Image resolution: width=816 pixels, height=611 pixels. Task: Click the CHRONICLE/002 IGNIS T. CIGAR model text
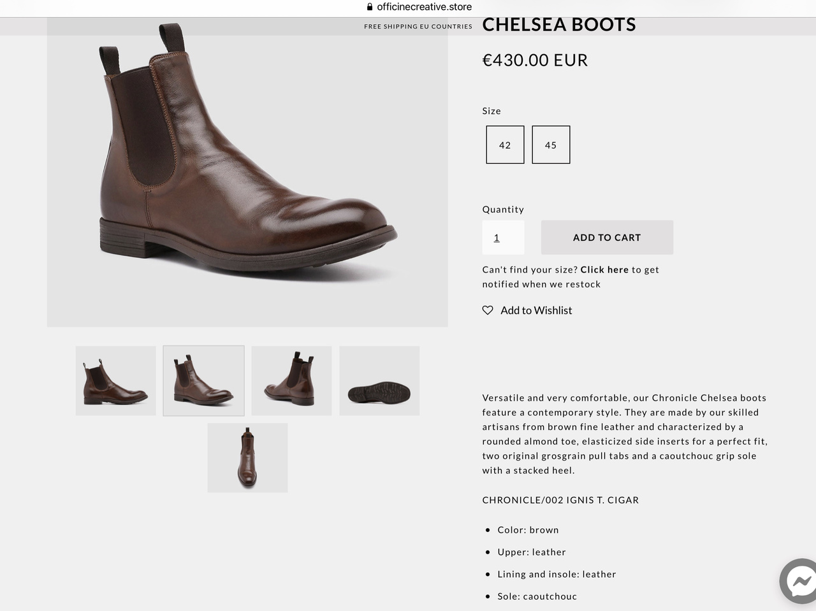(560, 500)
